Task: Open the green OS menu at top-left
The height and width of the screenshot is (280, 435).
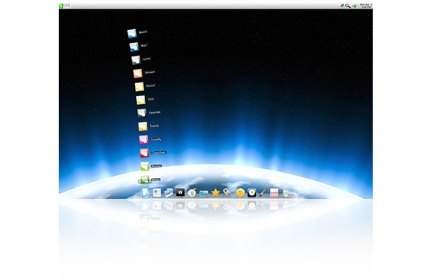Action: pos(65,6)
